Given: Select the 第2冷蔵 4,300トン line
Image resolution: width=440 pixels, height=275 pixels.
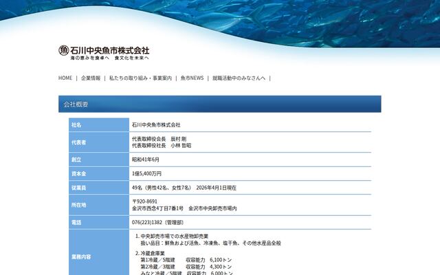Looking at the screenshot, I should pos(186,267).
